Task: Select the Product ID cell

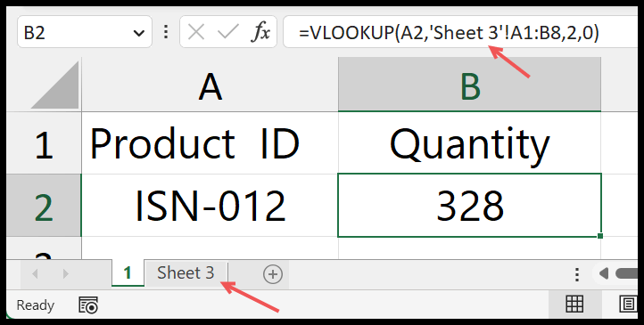Action: 210,143
